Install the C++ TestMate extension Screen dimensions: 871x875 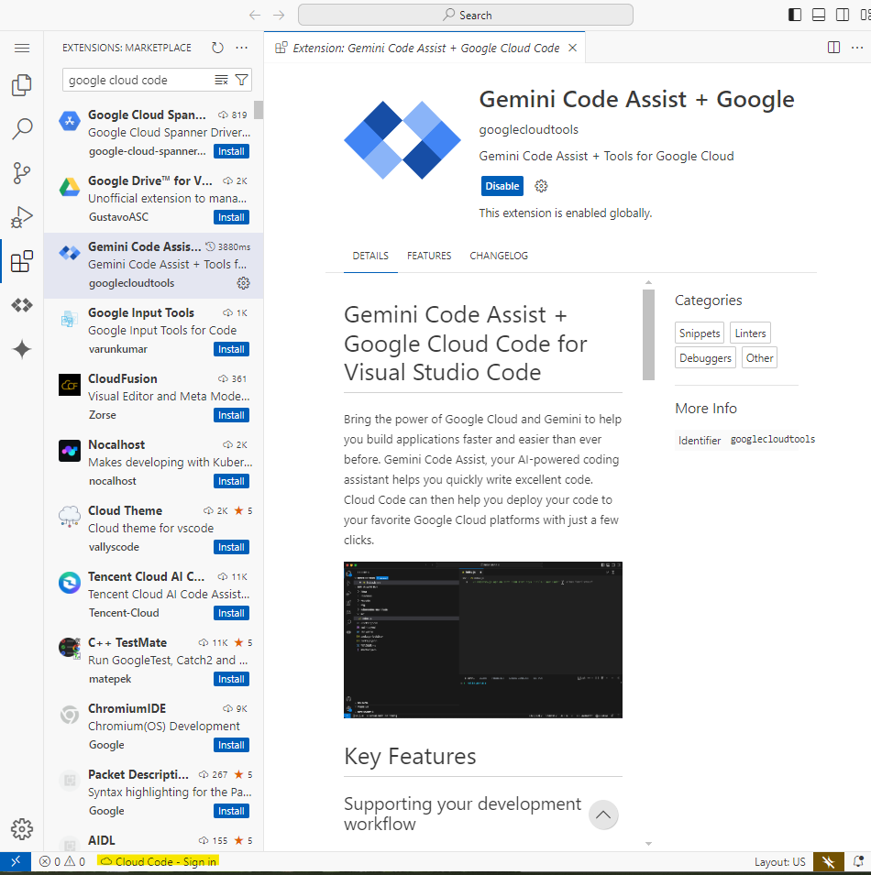[231, 679]
